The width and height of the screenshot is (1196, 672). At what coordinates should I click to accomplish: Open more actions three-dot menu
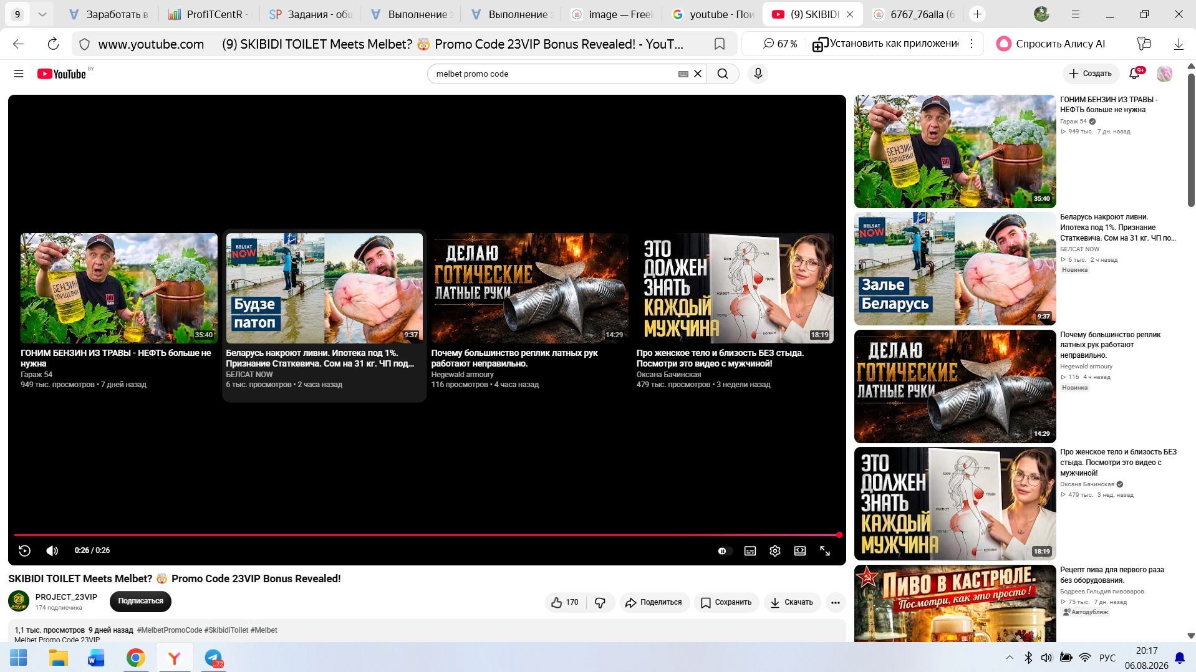click(836, 602)
